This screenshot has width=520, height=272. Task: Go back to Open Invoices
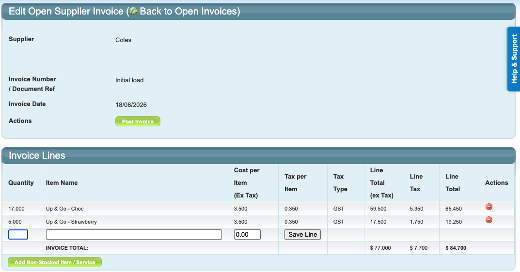pos(189,11)
